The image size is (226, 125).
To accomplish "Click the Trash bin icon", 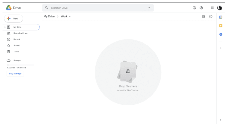I will click(9, 52).
